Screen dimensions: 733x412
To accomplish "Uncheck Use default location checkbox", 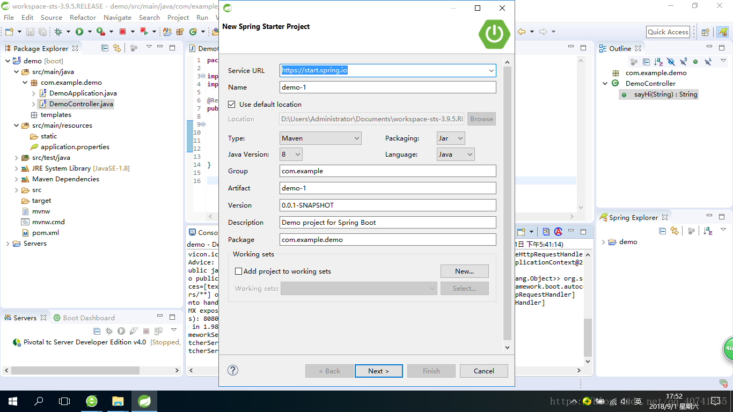I will click(x=232, y=105).
